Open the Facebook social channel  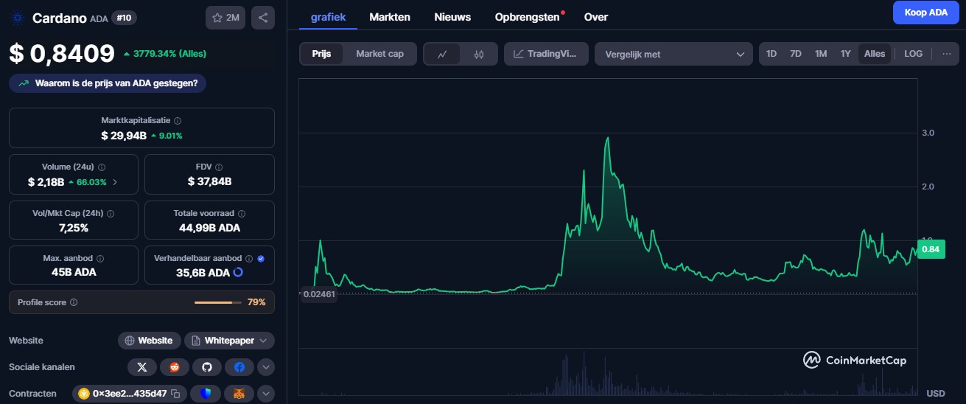(239, 367)
